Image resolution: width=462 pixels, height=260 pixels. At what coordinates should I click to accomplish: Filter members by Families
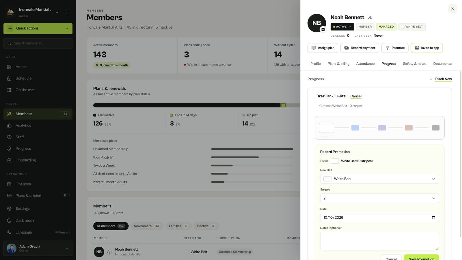click(178, 226)
